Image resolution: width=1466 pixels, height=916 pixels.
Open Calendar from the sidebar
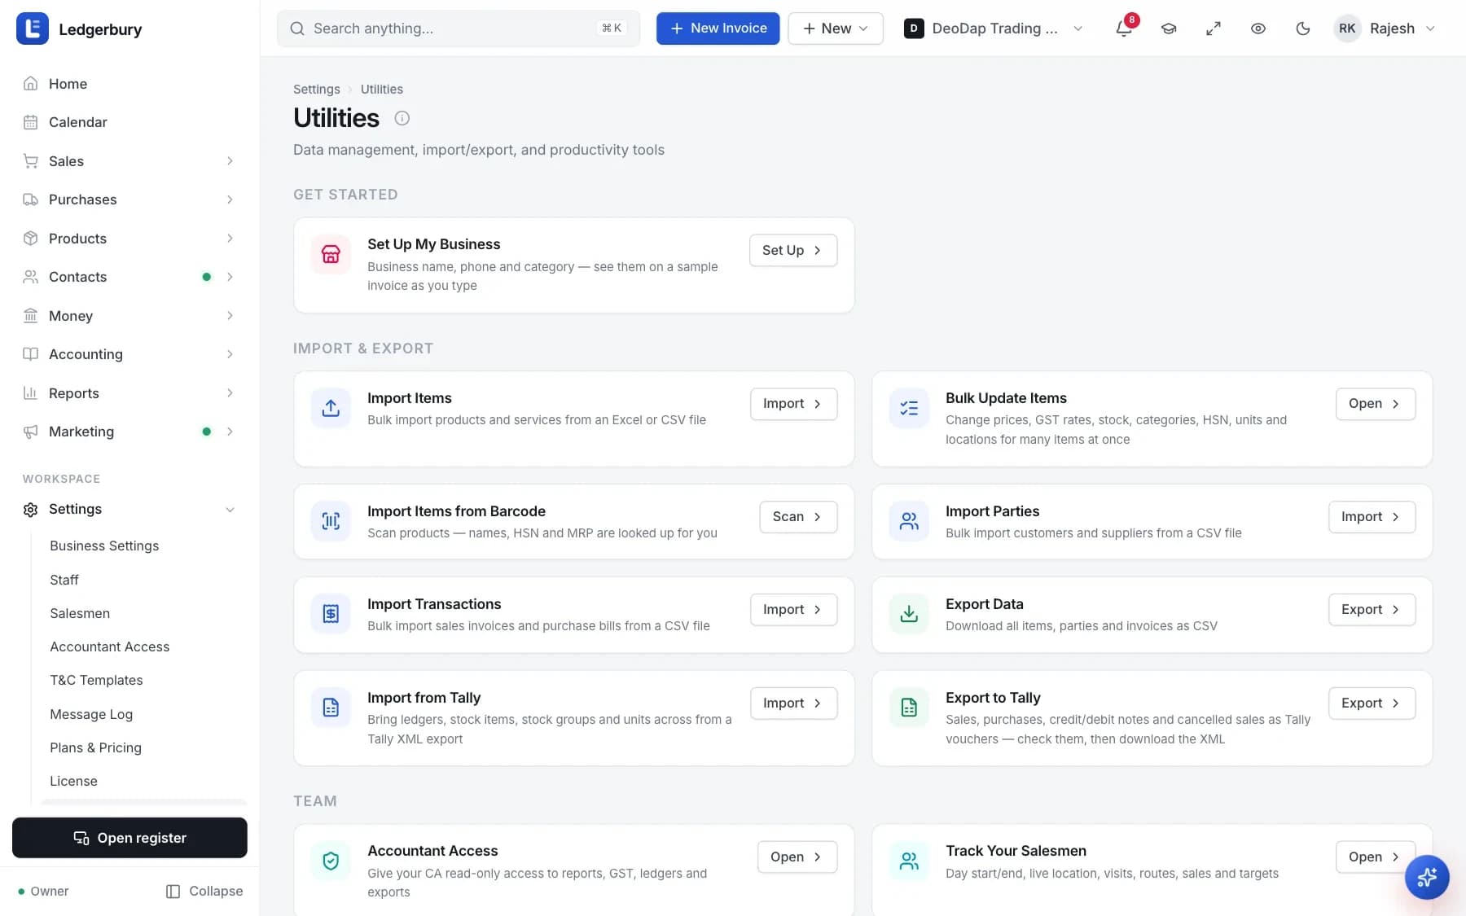pyautogui.click(x=129, y=122)
